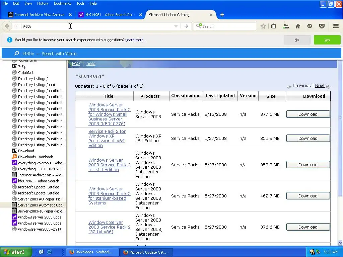Click the smiley chat icon

point(310,26)
